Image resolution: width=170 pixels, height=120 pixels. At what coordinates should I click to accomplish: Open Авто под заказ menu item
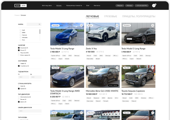(47, 5)
